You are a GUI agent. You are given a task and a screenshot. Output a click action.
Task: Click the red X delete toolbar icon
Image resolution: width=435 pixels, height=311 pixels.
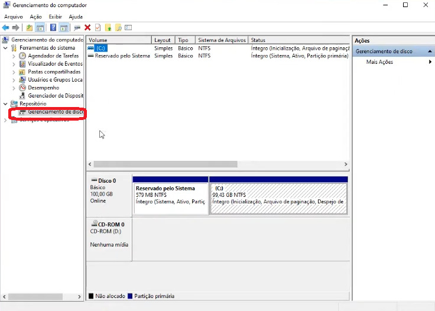87,27
